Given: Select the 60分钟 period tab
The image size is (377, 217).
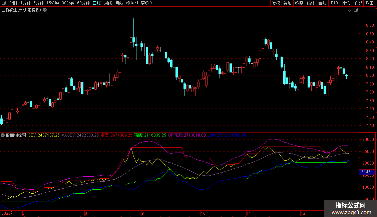Looking at the screenshot, I should [x=83, y=3].
